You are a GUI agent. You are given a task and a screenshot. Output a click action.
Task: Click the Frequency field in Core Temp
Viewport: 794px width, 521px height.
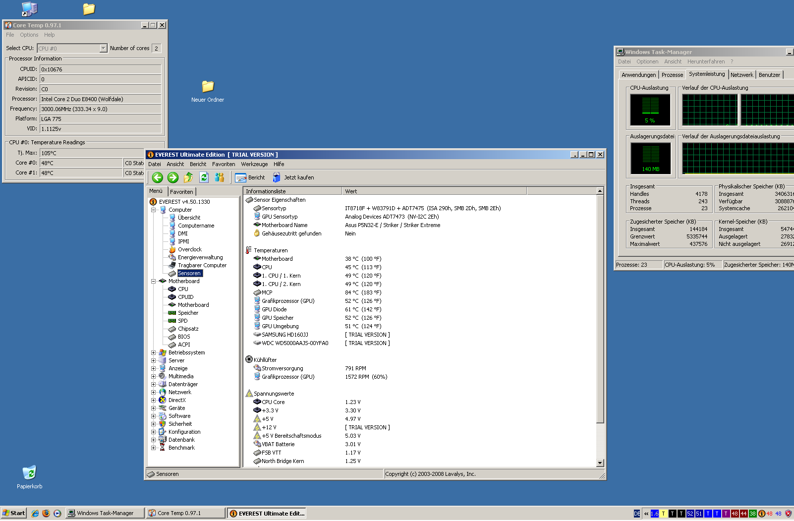pyautogui.click(x=101, y=109)
